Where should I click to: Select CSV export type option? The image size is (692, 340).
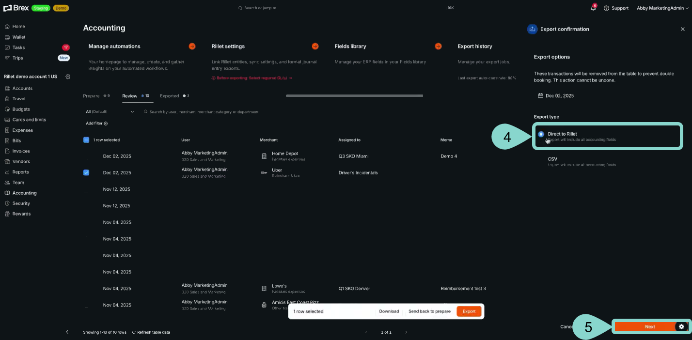(x=552, y=159)
